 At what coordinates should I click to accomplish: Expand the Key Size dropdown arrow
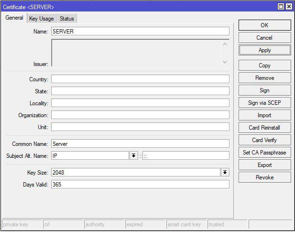(x=225, y=172)
